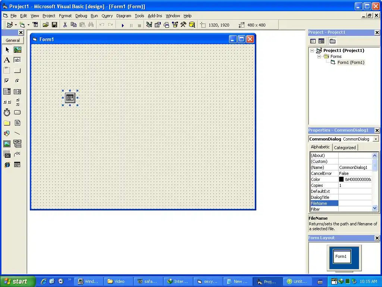Switch to the Categorized tab
The image size is (382, 287).
click(x=344, y=148)
